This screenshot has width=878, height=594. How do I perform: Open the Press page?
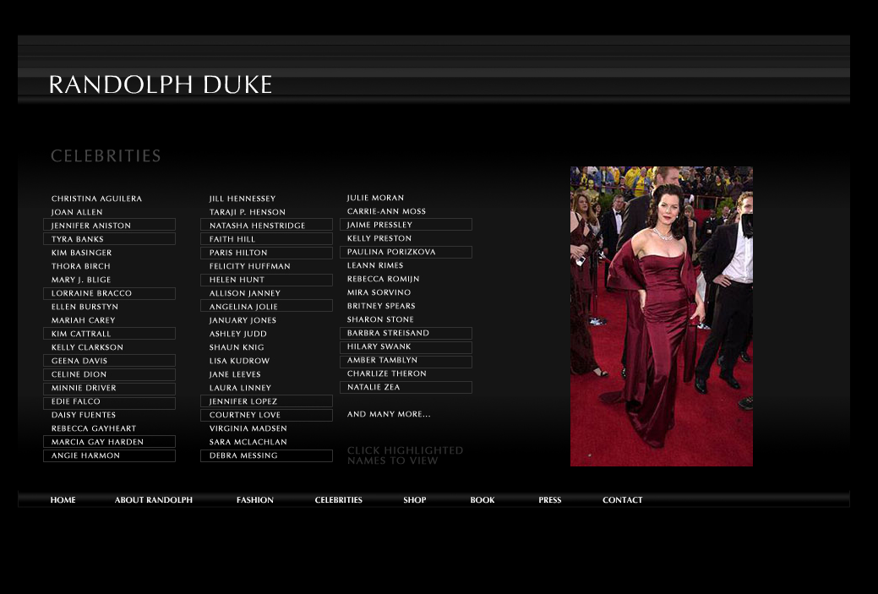click(550, 500)
